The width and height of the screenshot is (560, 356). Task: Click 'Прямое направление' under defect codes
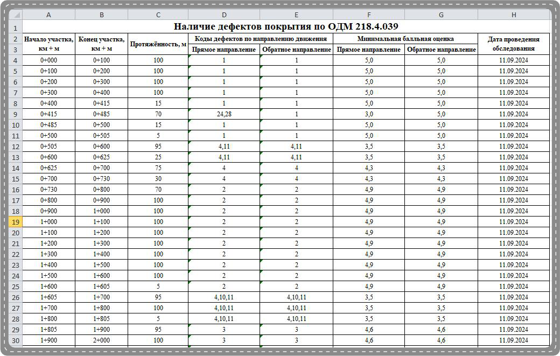(224, 49)
